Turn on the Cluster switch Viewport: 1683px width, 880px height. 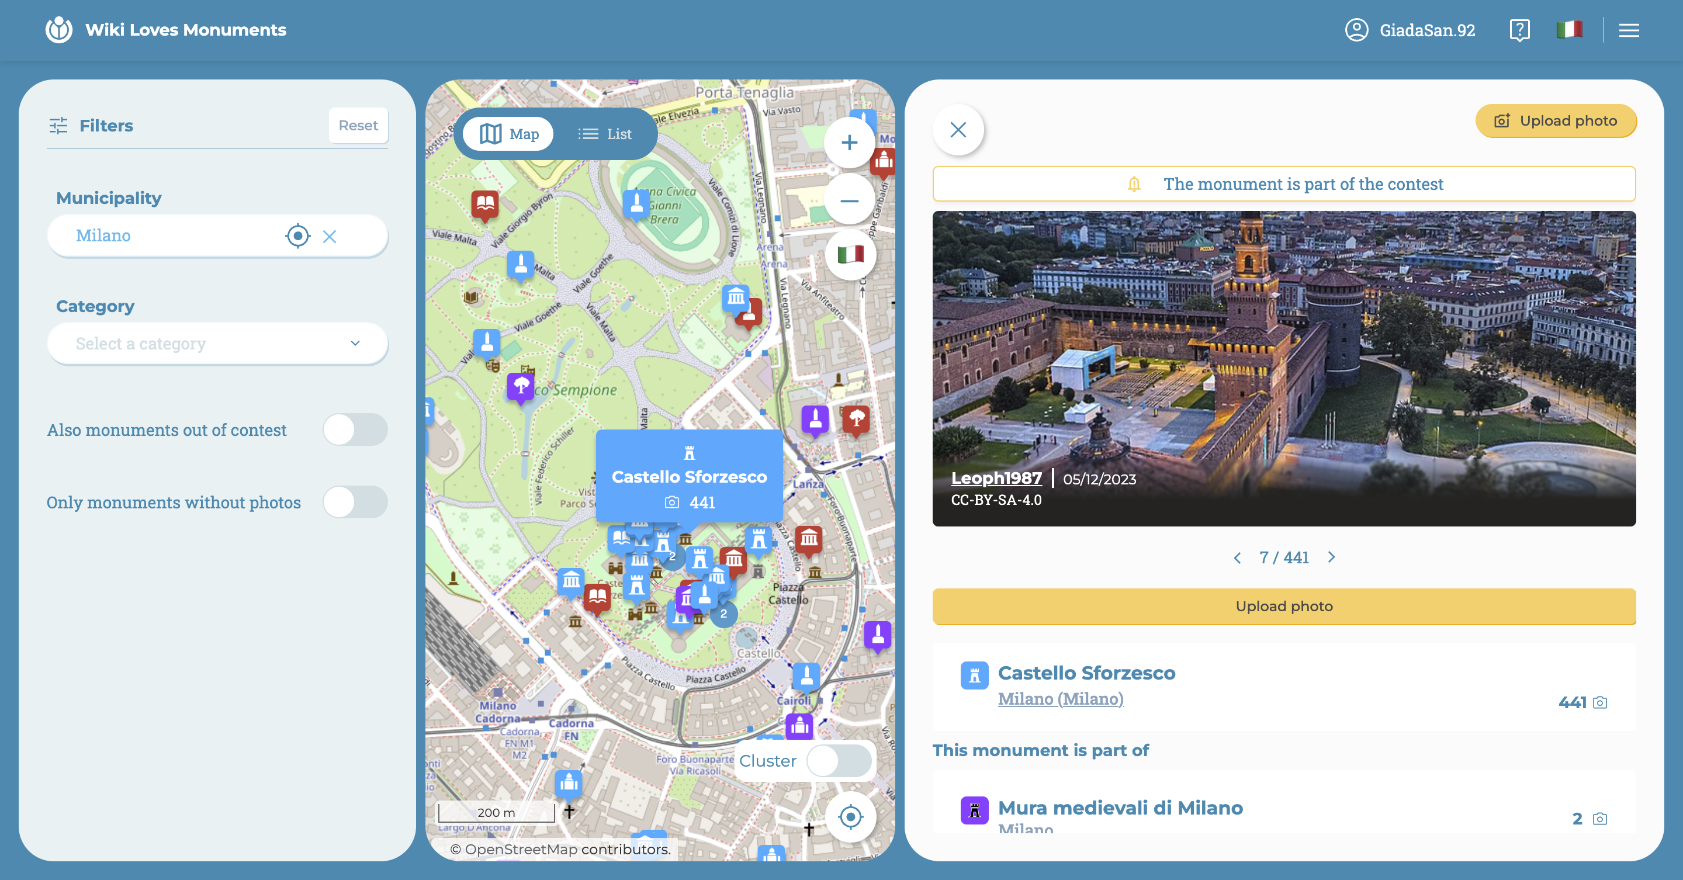(839, 761)
